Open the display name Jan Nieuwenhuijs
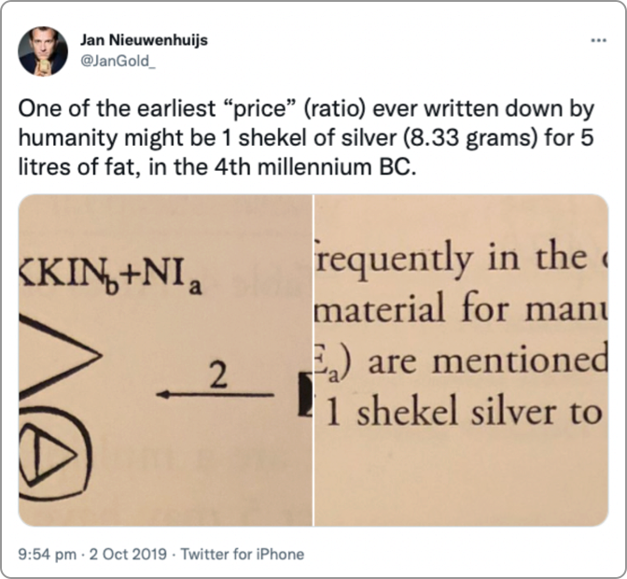This screenshot has width=627, height=579. click(x=144, y=40)
